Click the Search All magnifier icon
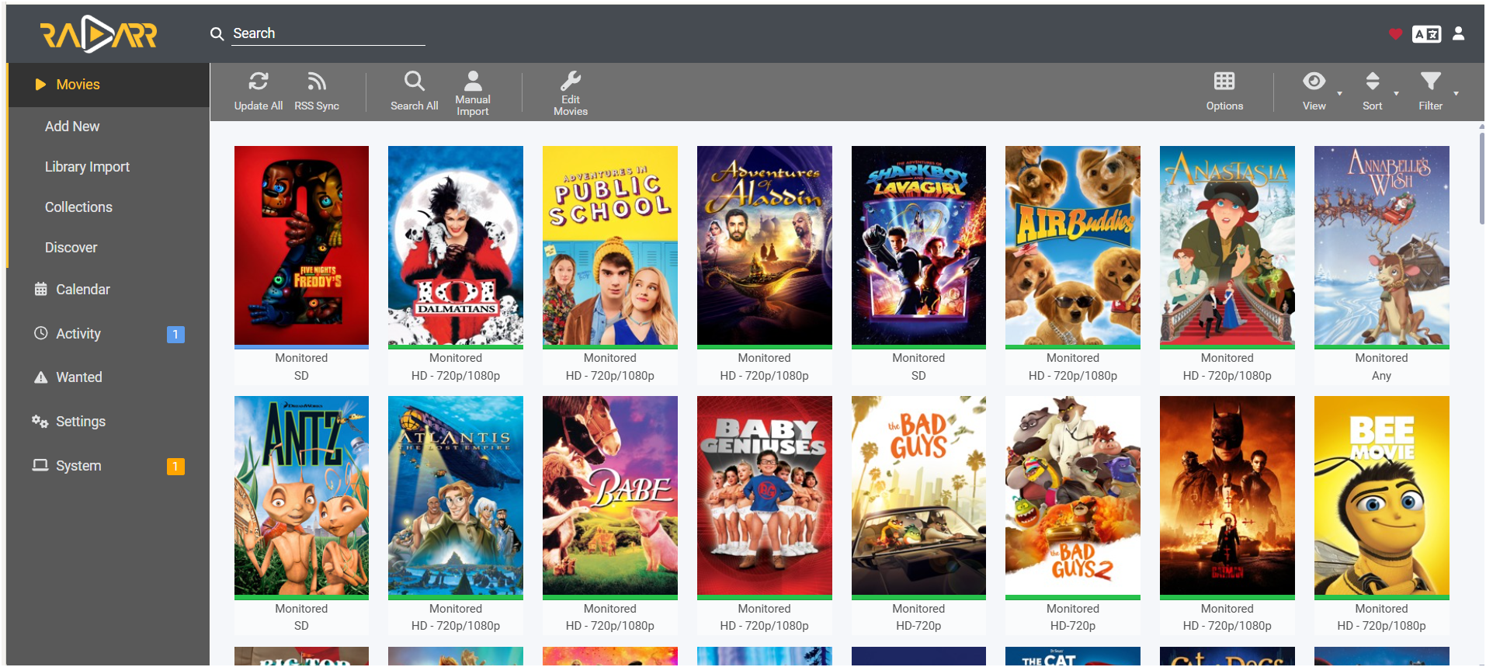Image resolution: width=1486 pixels, height=667 pixels. point(414,82)
